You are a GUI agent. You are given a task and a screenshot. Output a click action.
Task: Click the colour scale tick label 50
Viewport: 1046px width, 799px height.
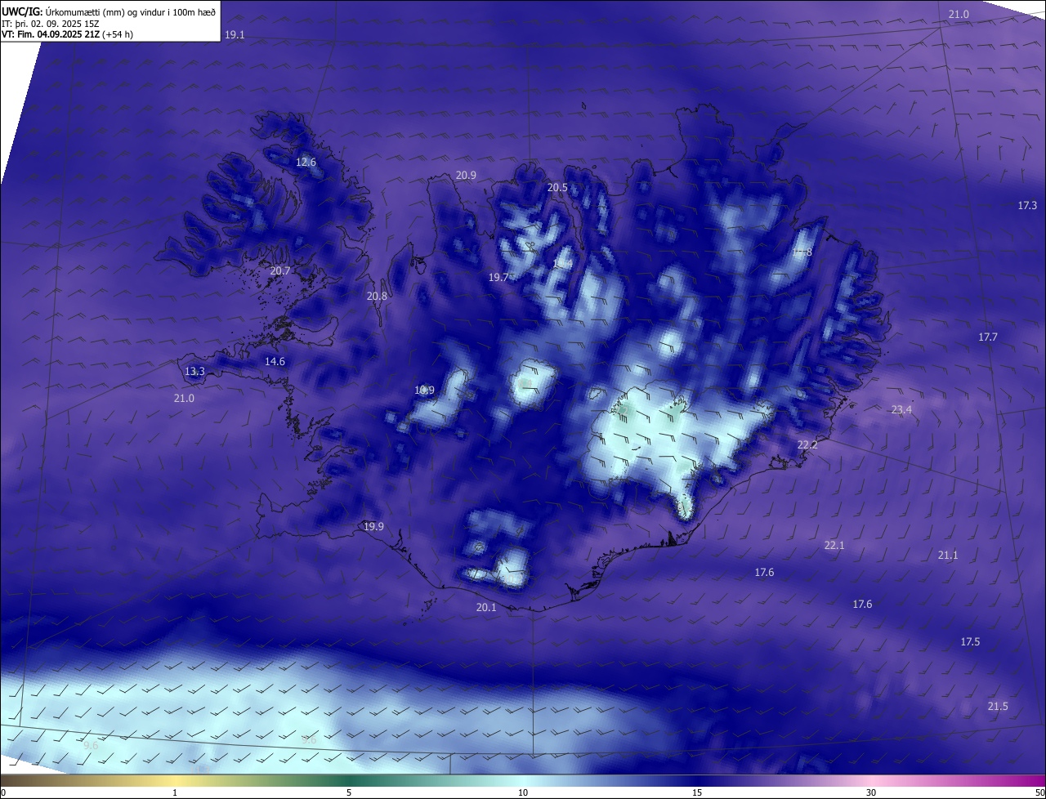[x=1039, y=793]
